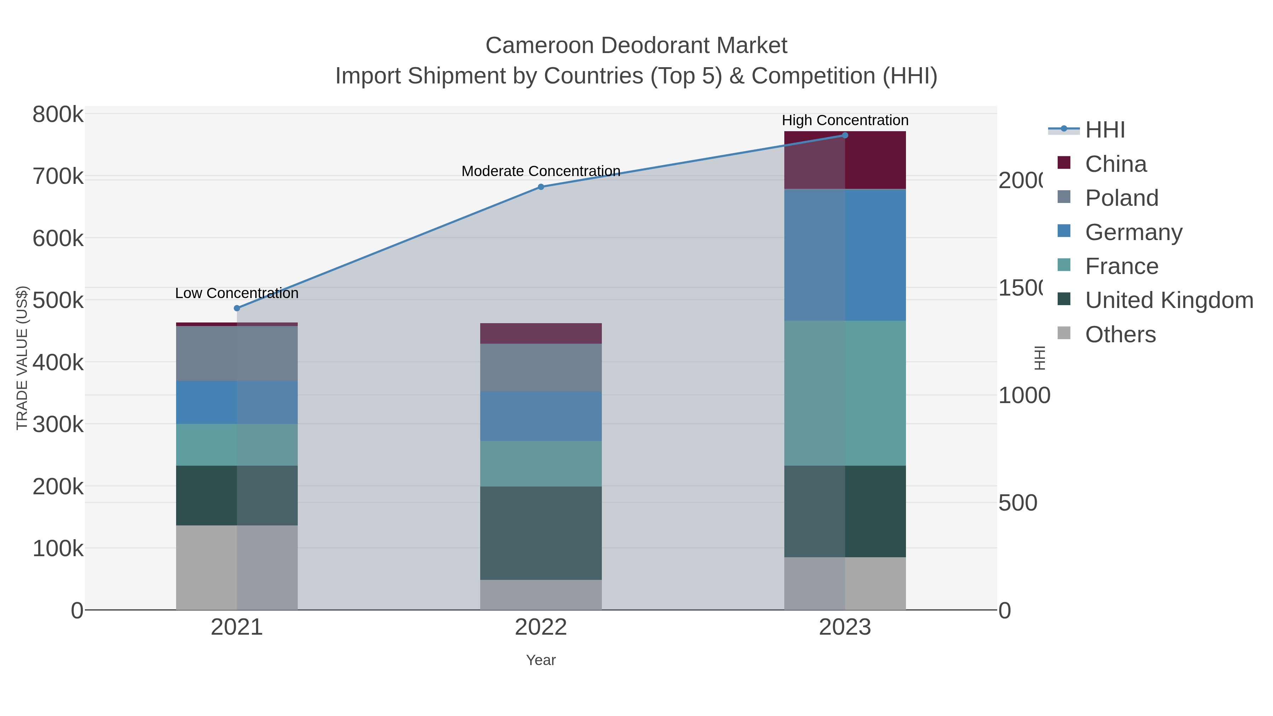The height and width of the screenshot is (716, 1273).
Task: Toggle the Poland legend entry
Action: 1108,198
